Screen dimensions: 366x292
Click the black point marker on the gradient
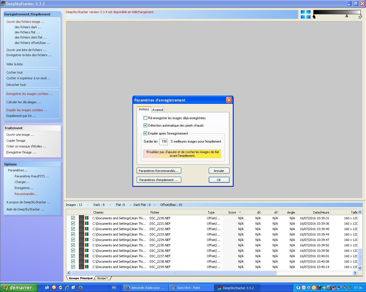click(x=314, y=17)
